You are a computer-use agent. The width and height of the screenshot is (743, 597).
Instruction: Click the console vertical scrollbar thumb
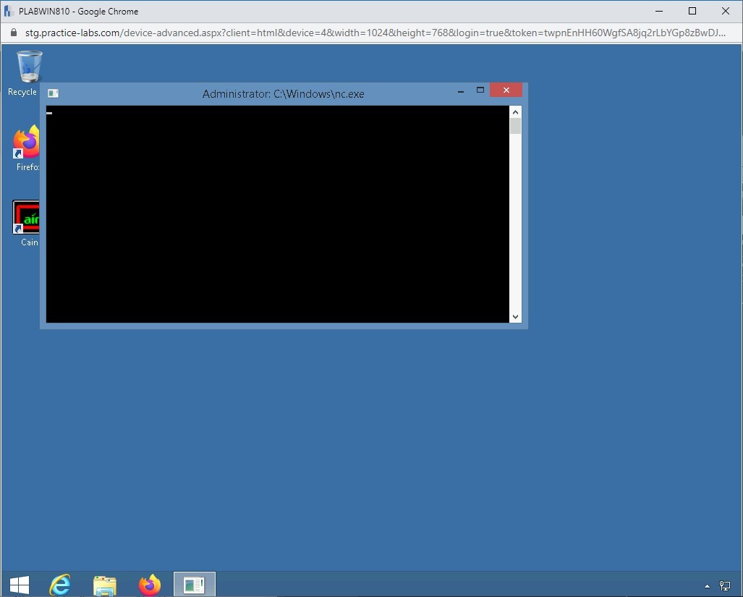click(515, 127)
